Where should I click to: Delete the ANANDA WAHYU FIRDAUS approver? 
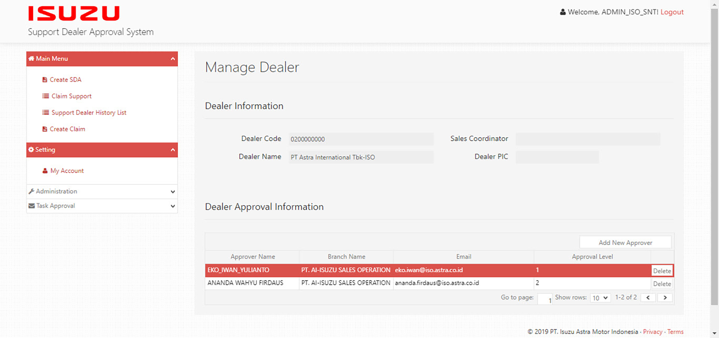662,284
